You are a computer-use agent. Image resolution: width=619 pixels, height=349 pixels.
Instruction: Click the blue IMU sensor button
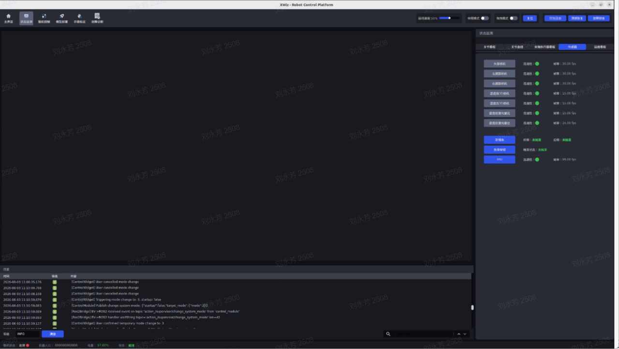click(x=500, y=159)
